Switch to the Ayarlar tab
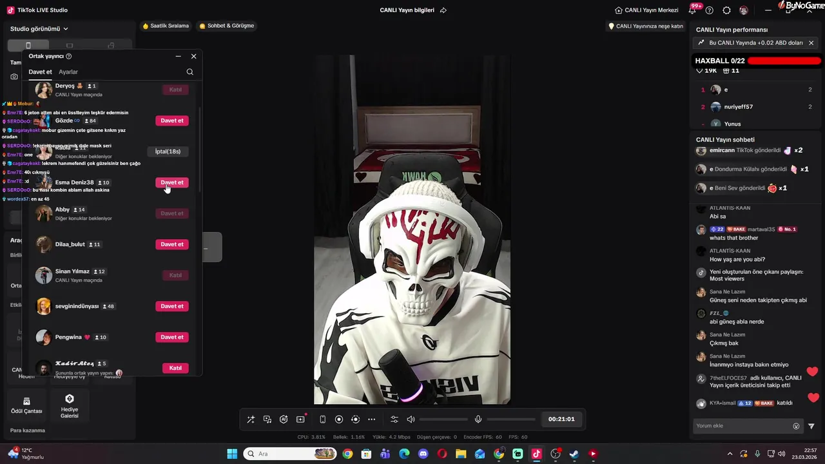825x464 pixels. pyautogui.click(x=68, y=72)
